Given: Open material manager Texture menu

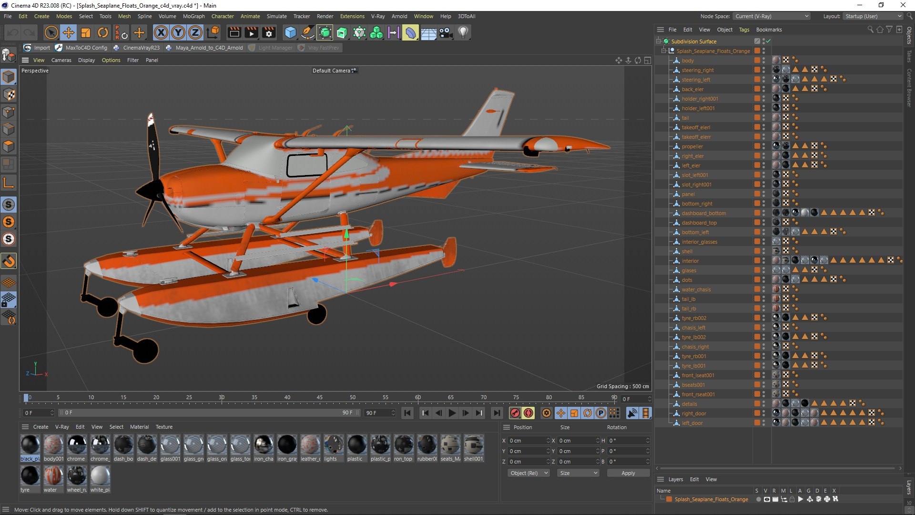Looking at the screenshot, I should coord(164,427).
